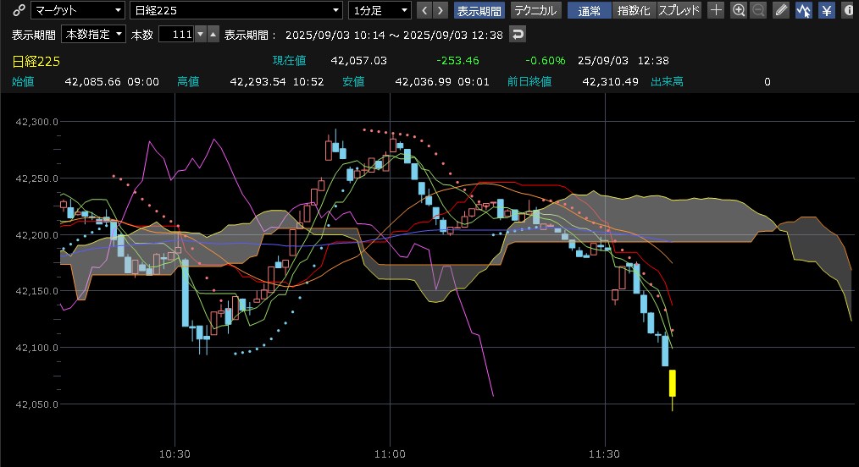Open the テクニカル indicators button
The image size is (859, 467).
click(535, 10)
